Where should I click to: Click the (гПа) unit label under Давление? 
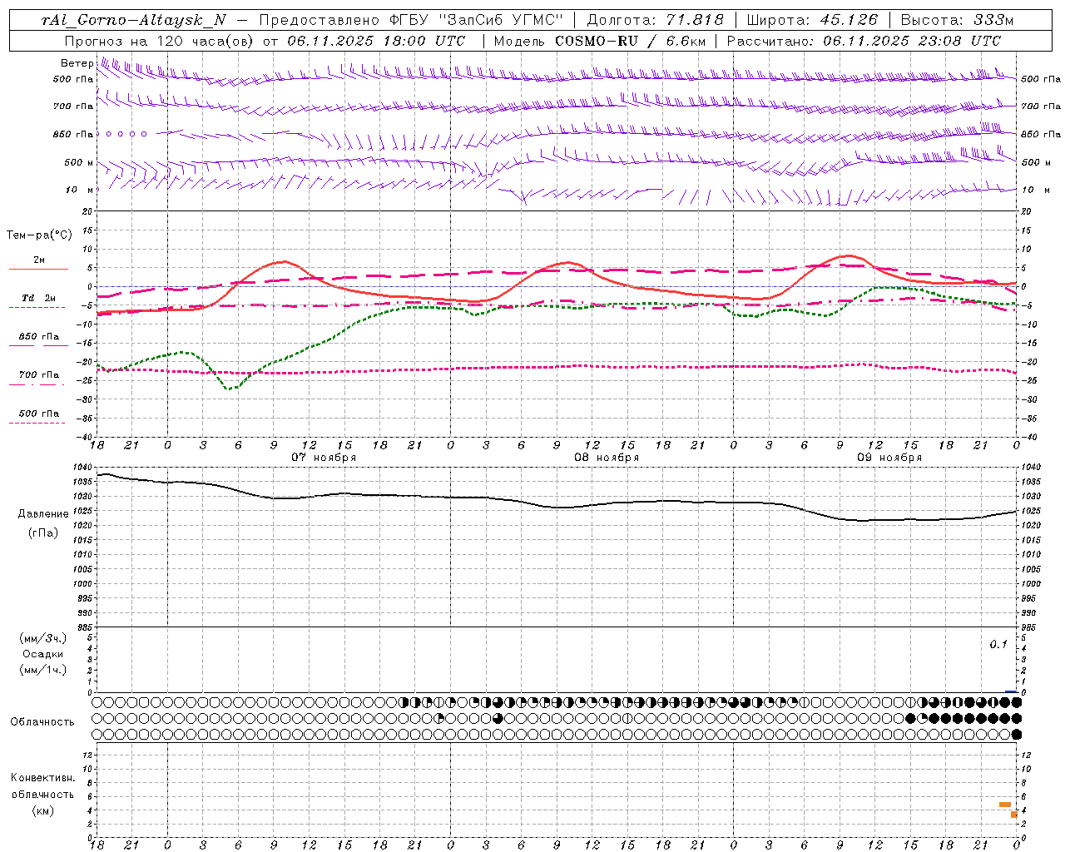tap(43, 532)
